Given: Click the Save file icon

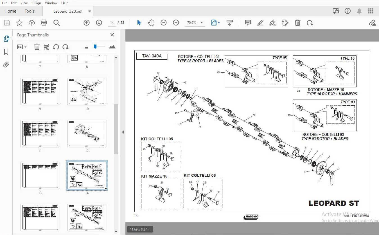Looking at the screenshot, I should click(7, 23).
